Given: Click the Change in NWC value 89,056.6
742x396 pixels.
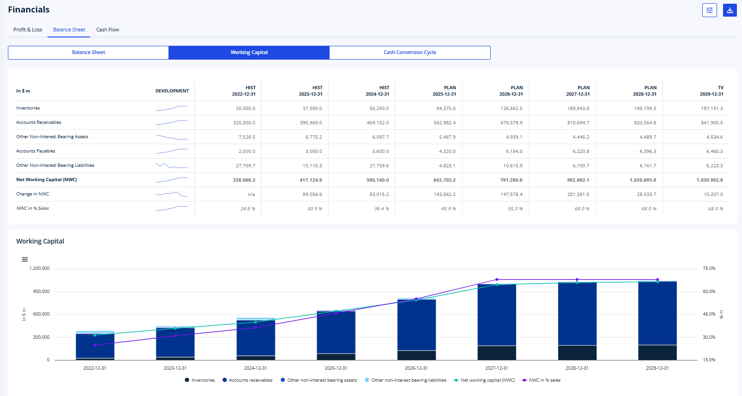Looking at the screenshot, I should 312,194.
